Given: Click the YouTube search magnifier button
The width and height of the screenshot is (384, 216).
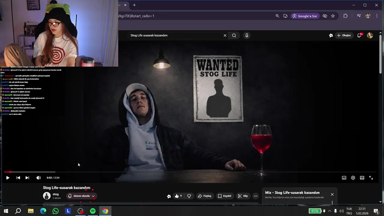Looking at the screenshot, I should 234,35.
